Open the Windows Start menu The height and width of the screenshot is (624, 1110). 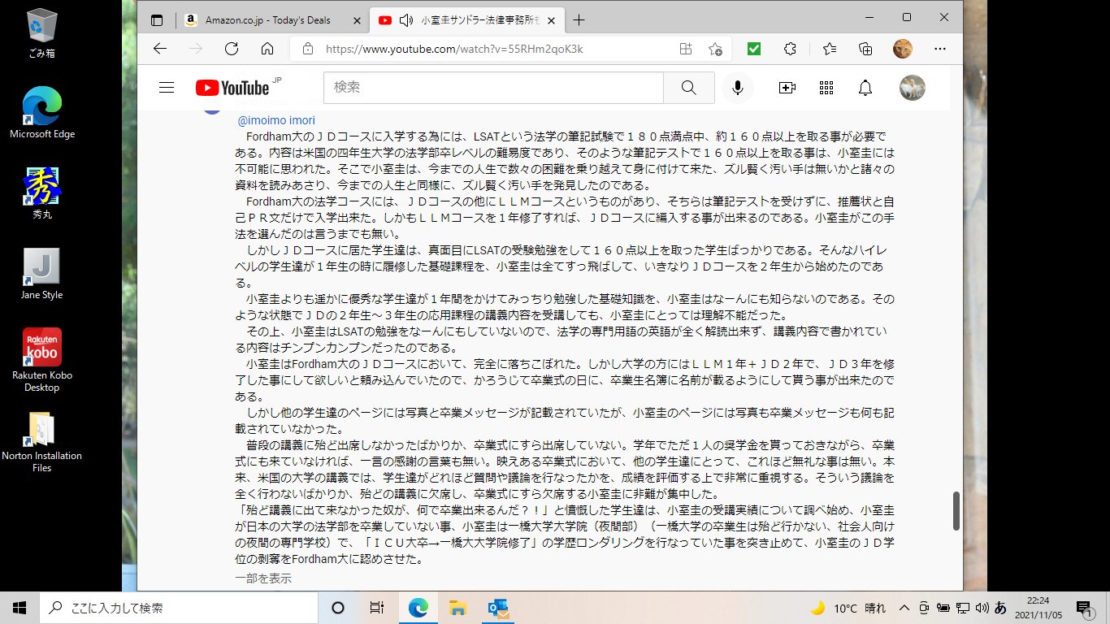pos(20,608)
